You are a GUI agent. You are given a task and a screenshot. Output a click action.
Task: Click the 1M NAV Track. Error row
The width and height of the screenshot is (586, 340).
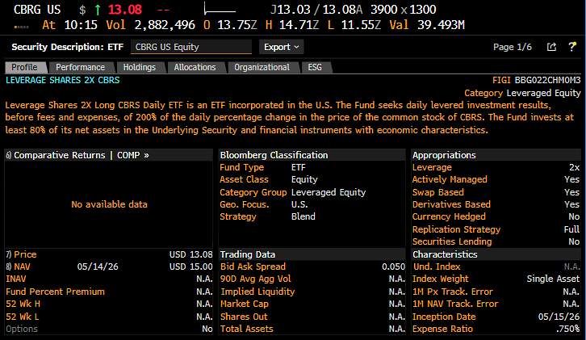(x=496, y=304)
